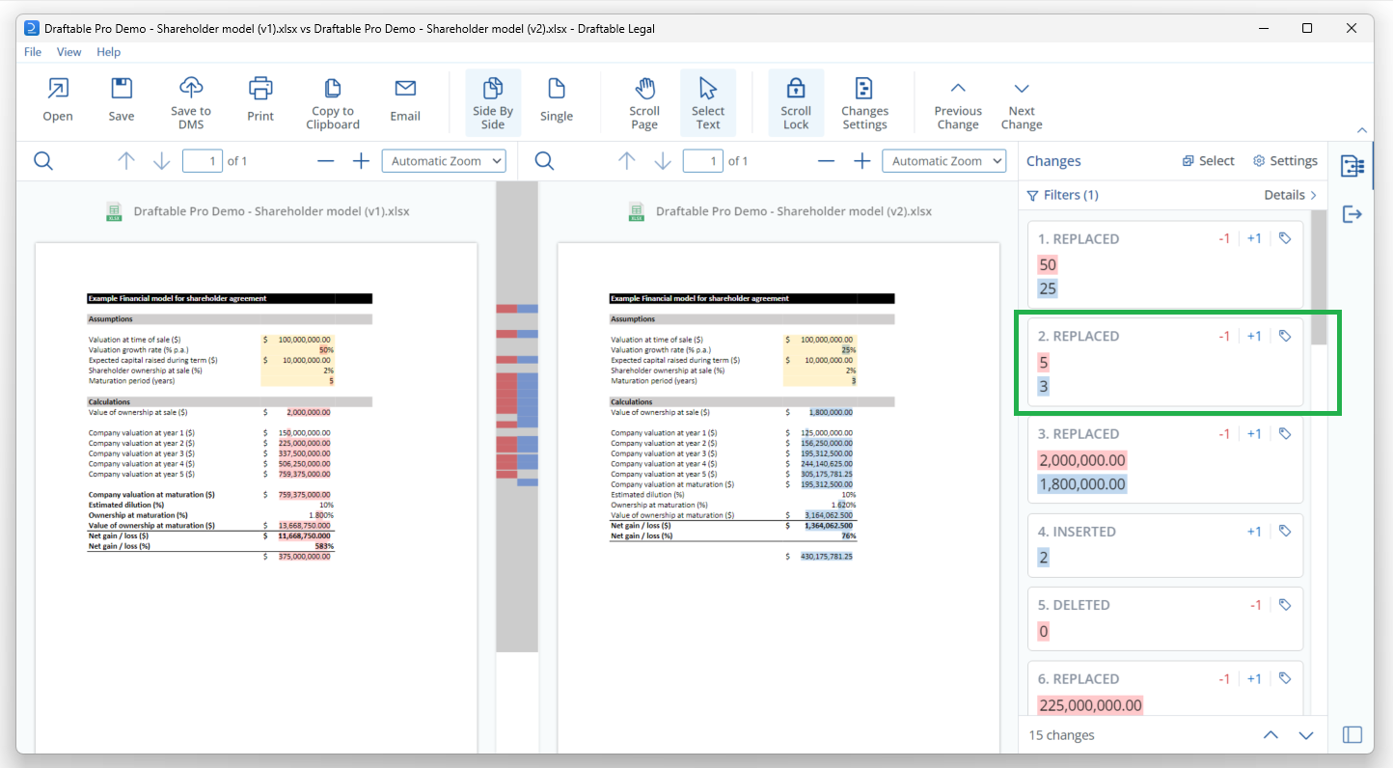Open Filters (1) in Changes panel
The image size is (1393, 768).
1063,195
